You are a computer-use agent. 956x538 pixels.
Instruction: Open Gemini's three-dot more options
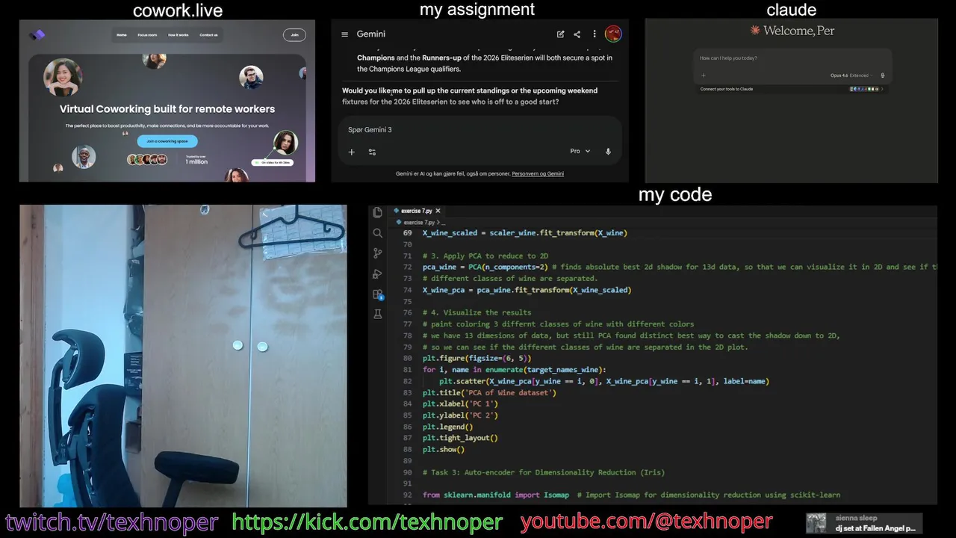click(595, 34)
